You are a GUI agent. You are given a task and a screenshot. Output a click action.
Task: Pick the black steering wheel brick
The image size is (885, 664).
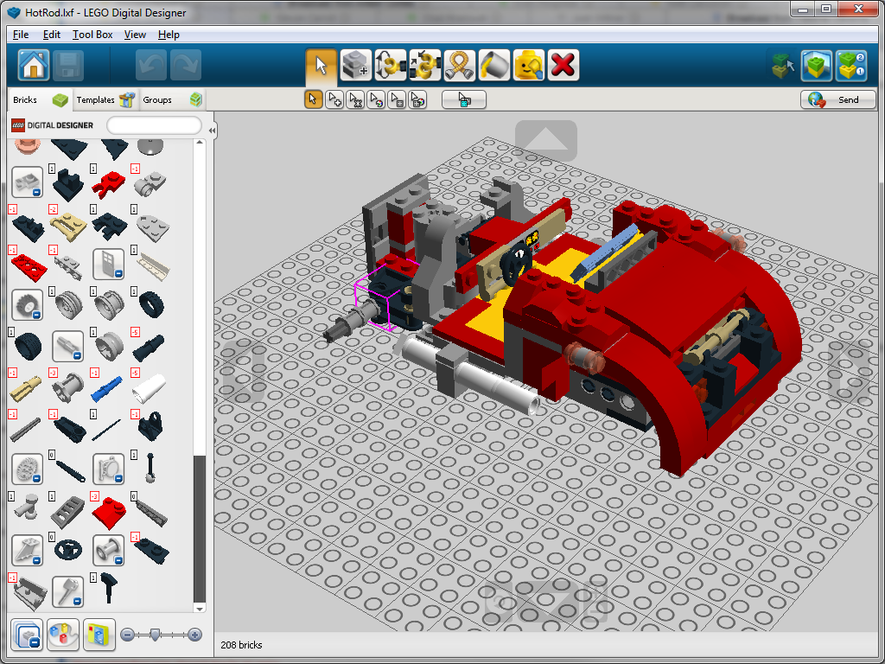coord(68,550)
